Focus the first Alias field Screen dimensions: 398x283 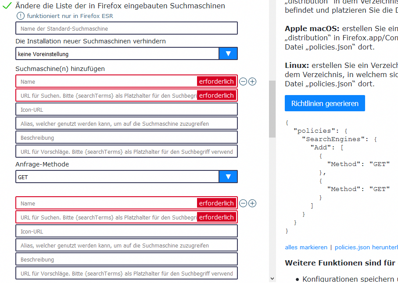[126, 124]
